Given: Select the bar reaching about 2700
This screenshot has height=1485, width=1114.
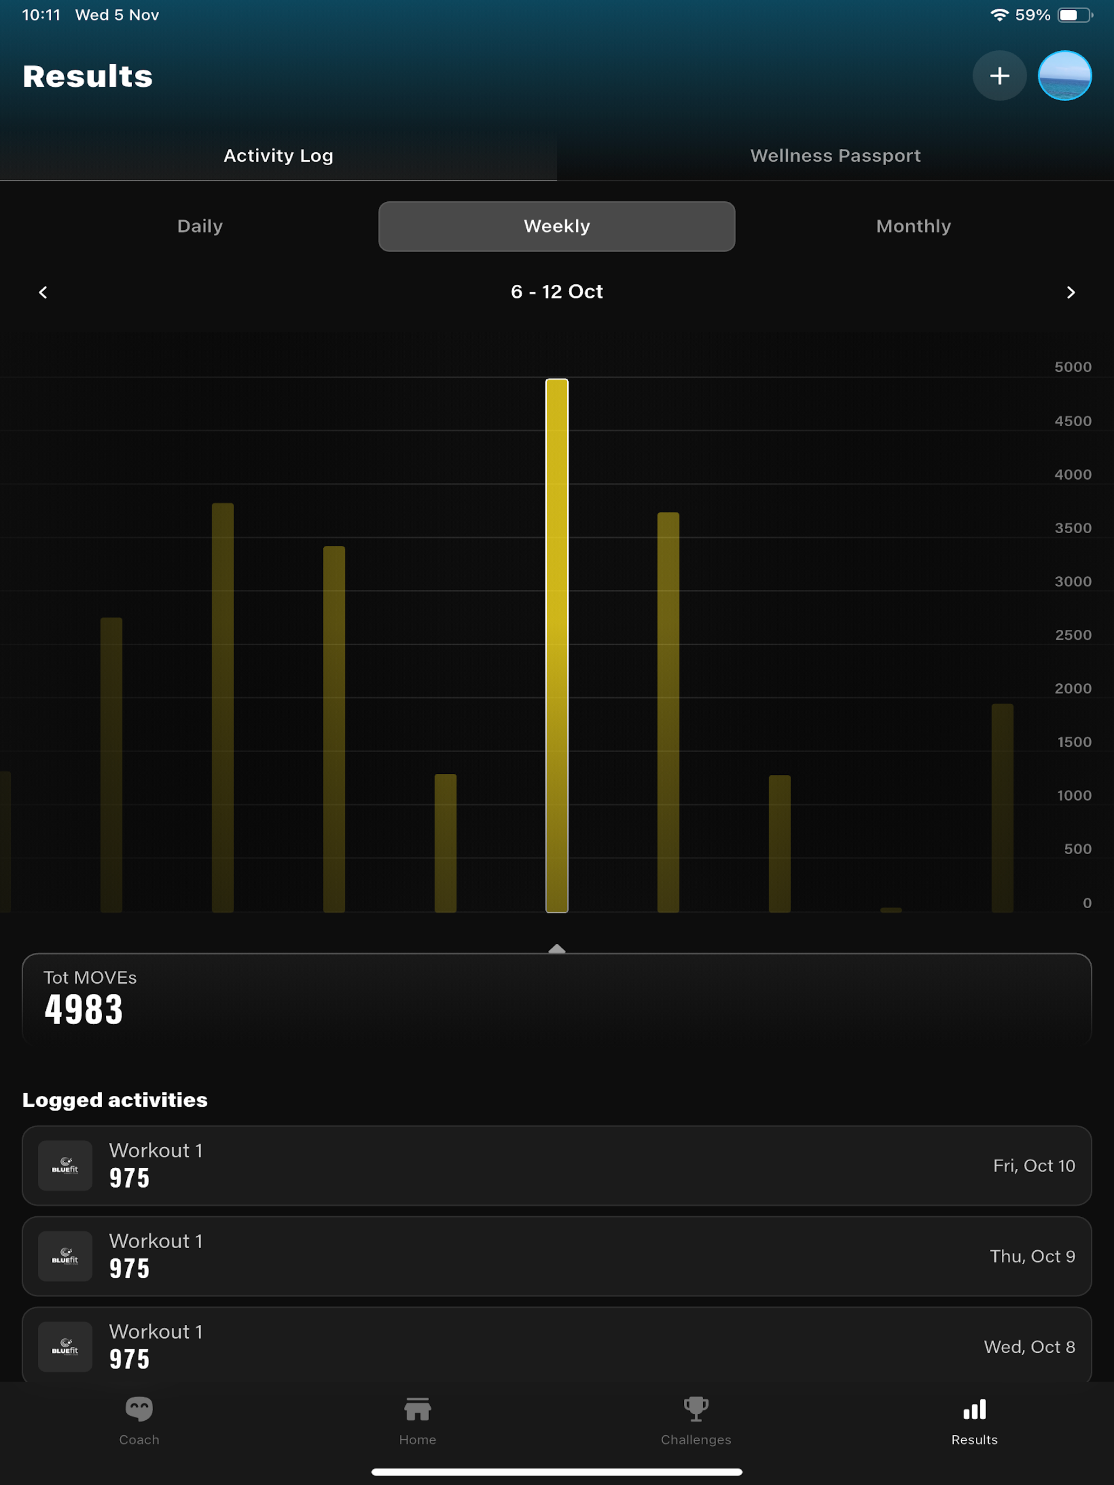Looking at the screenshot, I should tap(112, 765).
